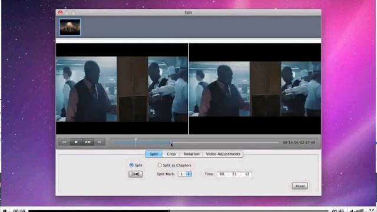Click the split marker on timeline

[135, 140]
